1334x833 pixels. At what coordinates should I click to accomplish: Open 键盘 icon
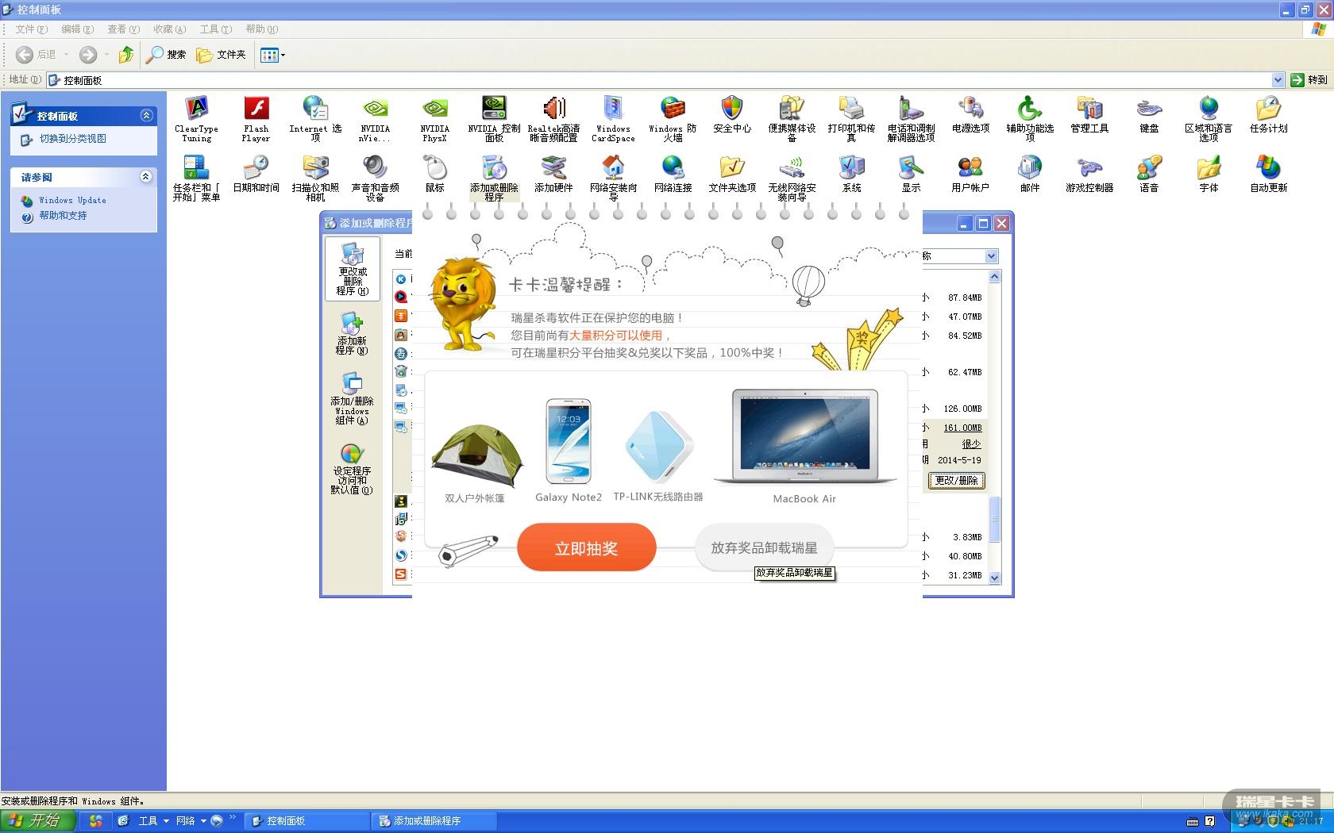pos(1149,114)
